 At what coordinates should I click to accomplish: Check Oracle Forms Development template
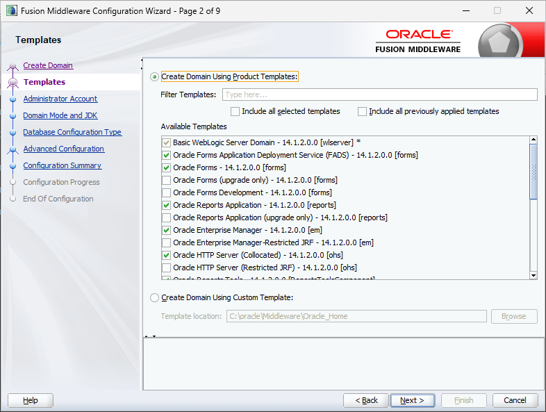[167, 192]
